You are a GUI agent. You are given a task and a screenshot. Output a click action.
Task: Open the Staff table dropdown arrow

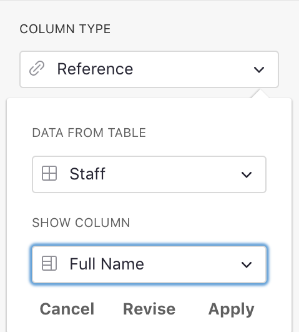[x=247, y=174]
